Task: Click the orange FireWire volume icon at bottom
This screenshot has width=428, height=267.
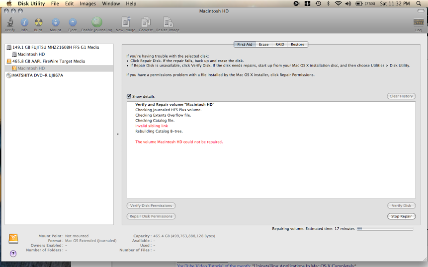Action: coord(13,238)
